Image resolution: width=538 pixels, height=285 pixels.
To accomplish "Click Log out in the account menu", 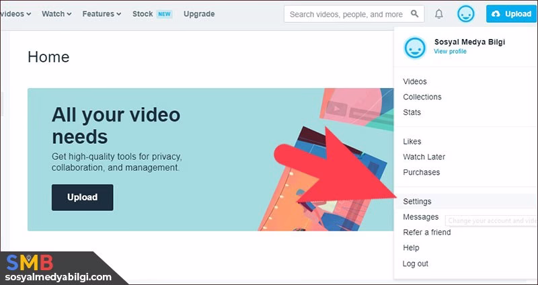I will (416, 263).
